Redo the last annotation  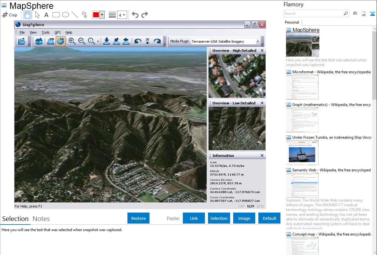coord(144,15)
